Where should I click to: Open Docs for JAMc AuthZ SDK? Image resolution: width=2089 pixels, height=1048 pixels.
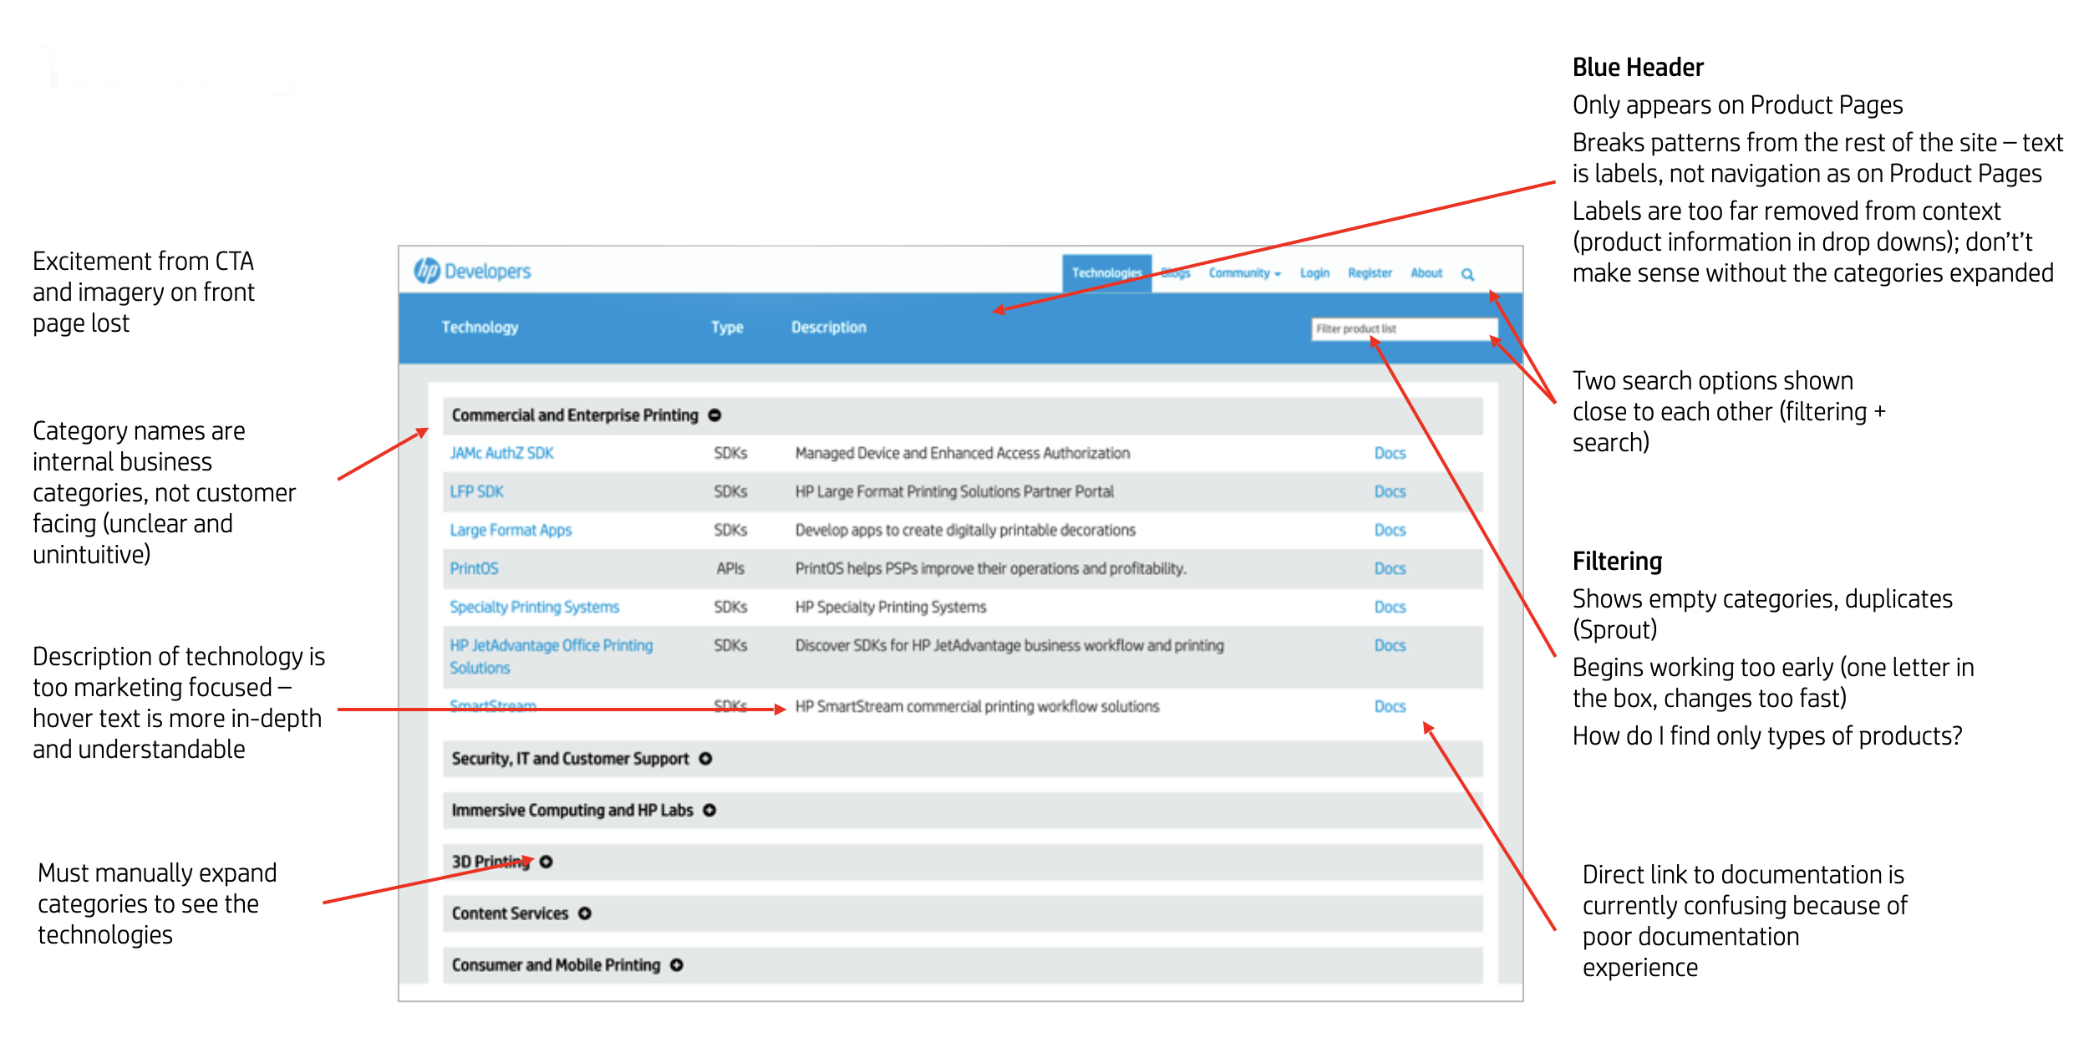point(1390,453)
